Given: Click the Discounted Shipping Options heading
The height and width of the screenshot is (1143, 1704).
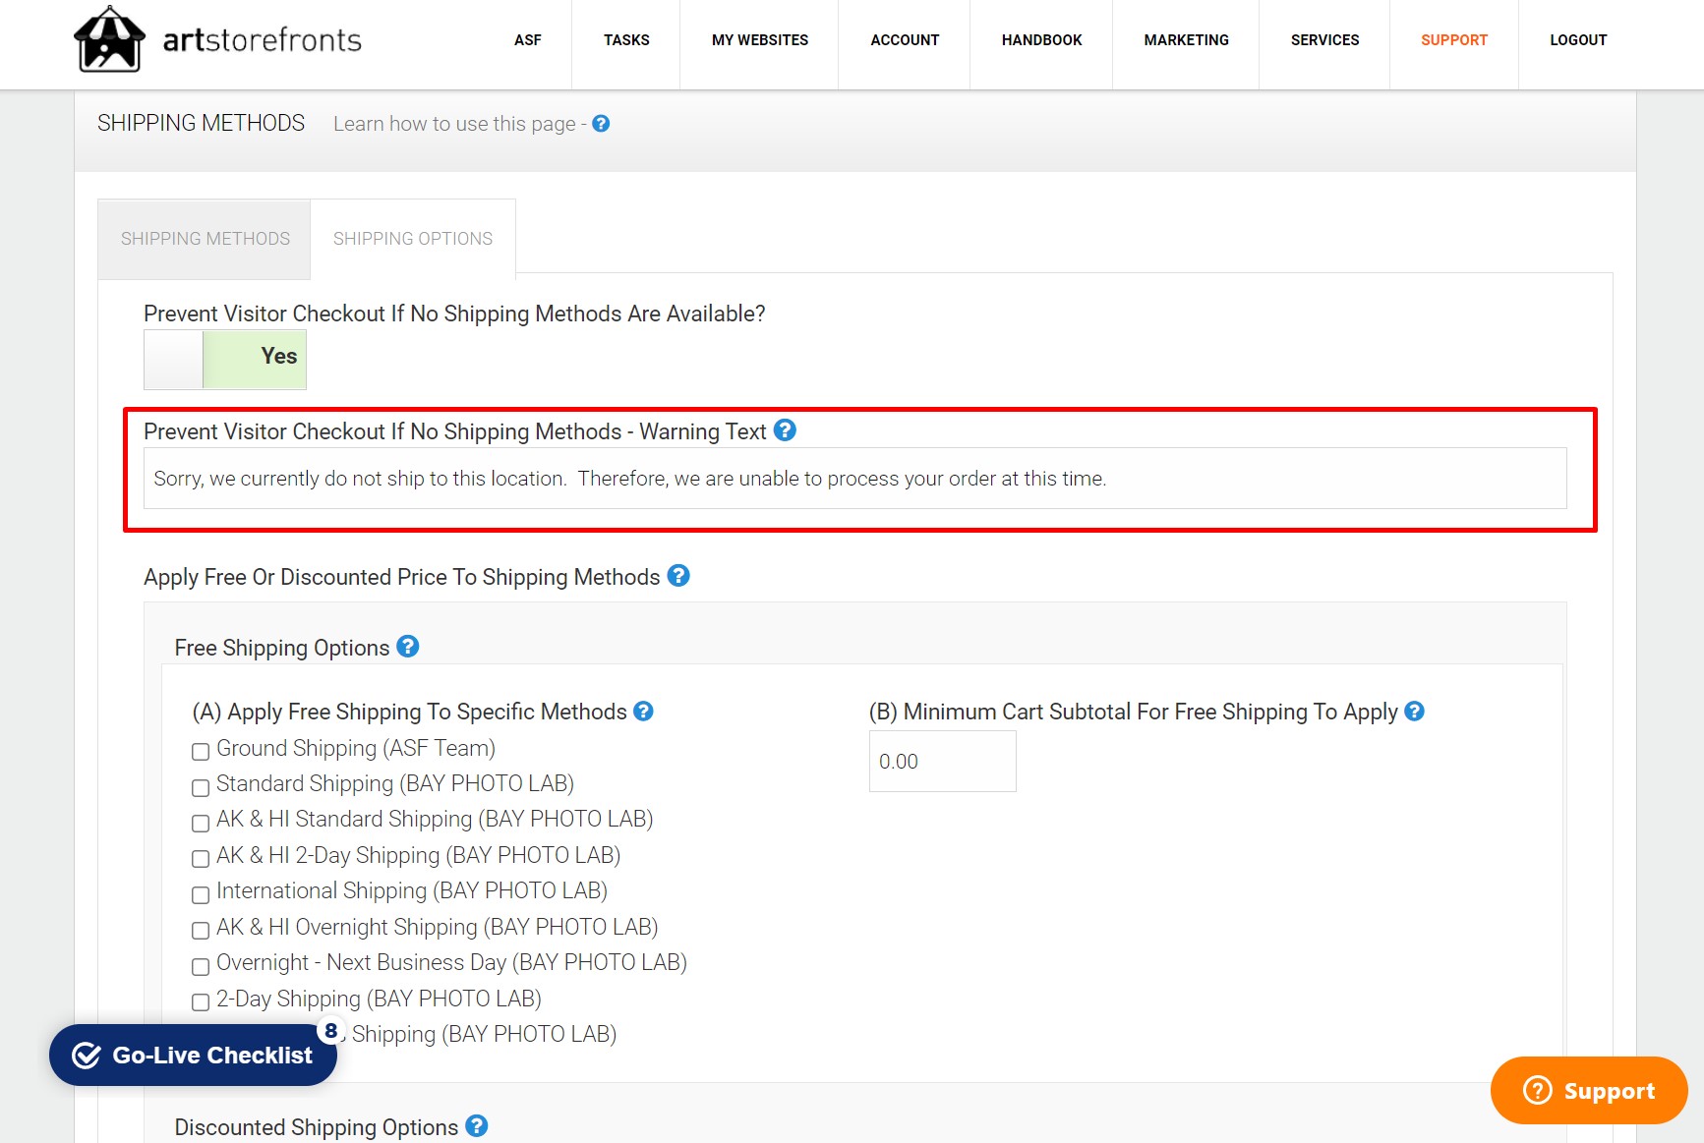Looking at the screenshot, I should (317, 1127).
